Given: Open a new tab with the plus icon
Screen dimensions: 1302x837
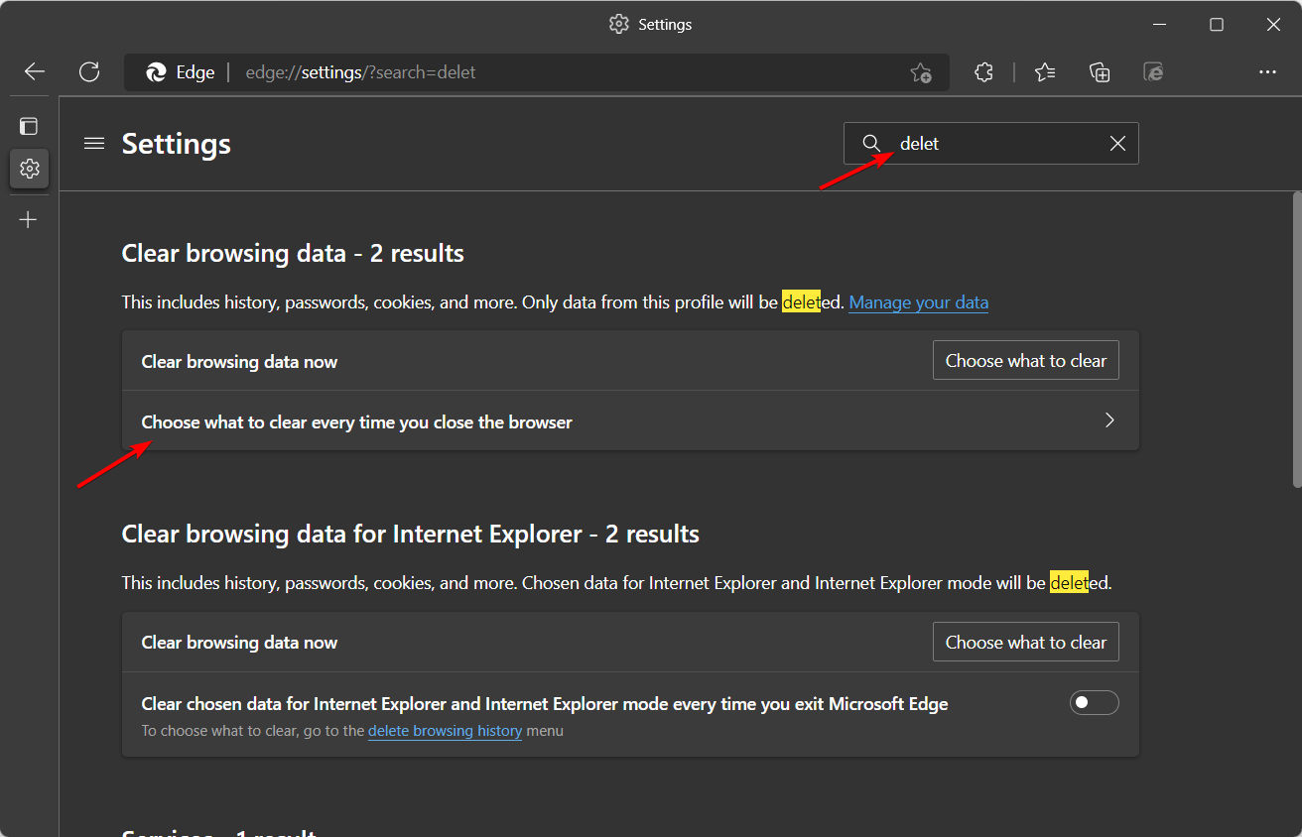Looking at the screenshot, I should 29,220.
